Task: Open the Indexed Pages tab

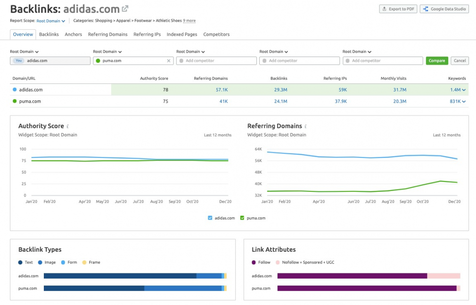Action: pos(182,34)
